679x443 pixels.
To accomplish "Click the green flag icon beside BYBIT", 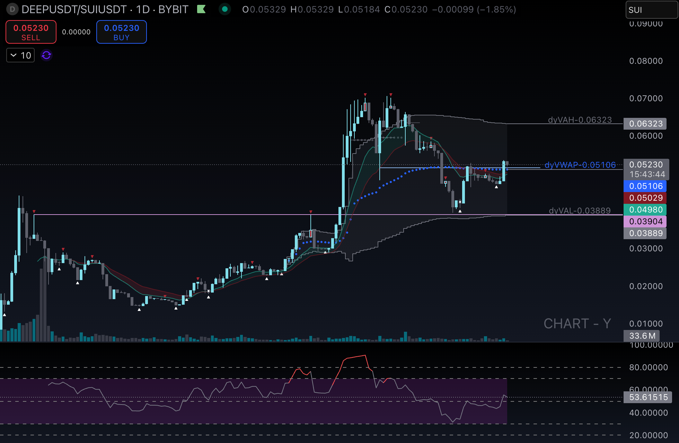I will [x=201, y=9].
